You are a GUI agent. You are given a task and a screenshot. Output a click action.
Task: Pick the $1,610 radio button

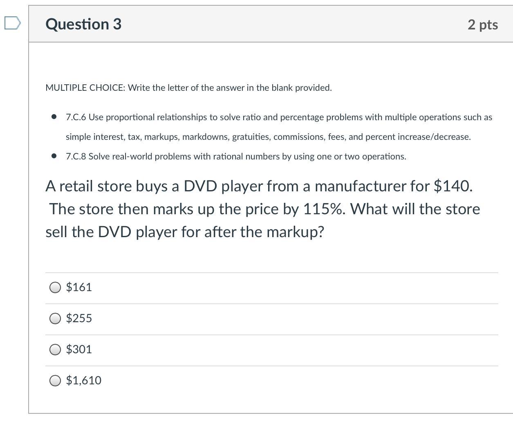pos(55,381)
